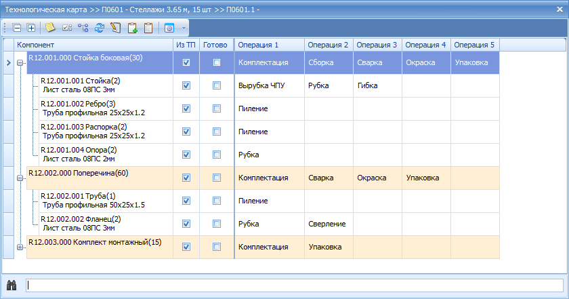Click Рубка in the Опора(2) row
Viewport: 569px width, 299px height.
point(270,155)
